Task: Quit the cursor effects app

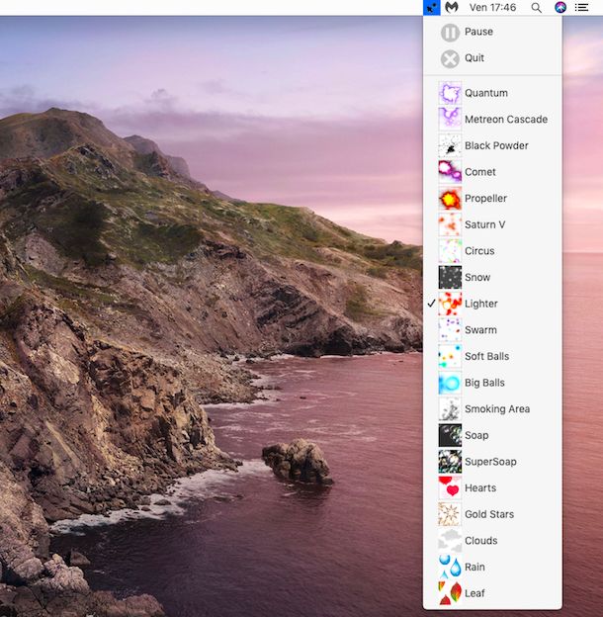Action: pos(474,58)
